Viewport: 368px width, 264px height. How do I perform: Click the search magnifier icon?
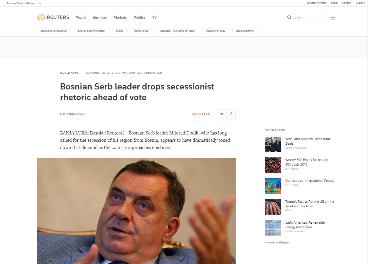pos(289,17)
